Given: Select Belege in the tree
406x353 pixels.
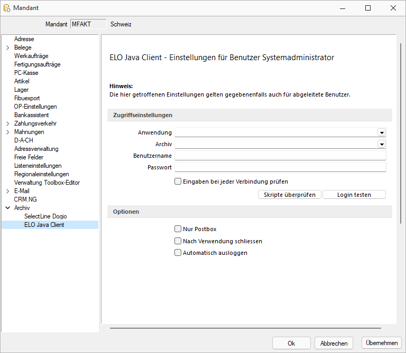Looking at the screenshot, I should 23,47.
